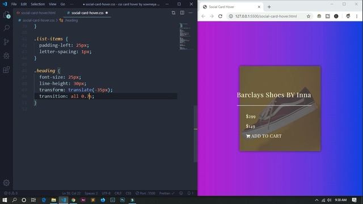Change end of line sequence CRLF
This screenshot has width=363, height=204.
coord(118,193)
